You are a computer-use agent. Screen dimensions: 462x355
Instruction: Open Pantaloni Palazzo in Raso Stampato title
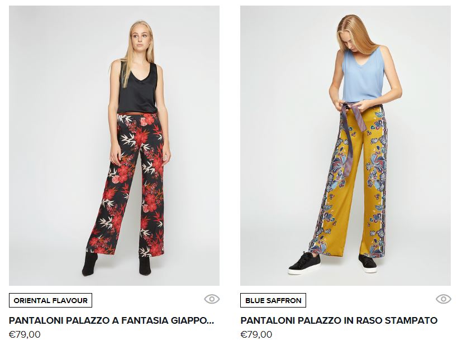[339, 320]
